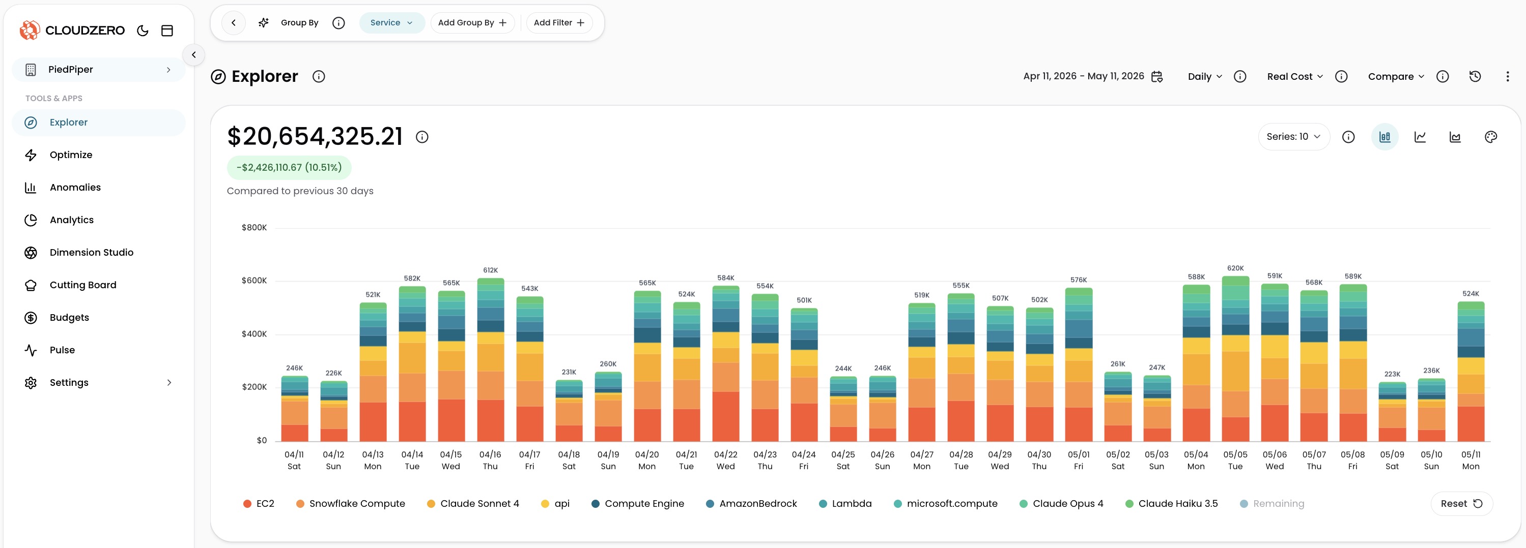Image resolution: width=1526 pixels, height=548 pixels.
Task: Click Add Filter button
Action: [x=558, y=22]
